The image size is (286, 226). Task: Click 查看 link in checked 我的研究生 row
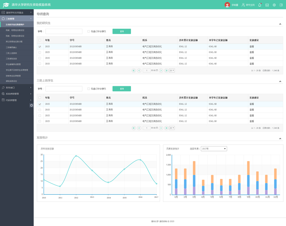tap(252, 47)
